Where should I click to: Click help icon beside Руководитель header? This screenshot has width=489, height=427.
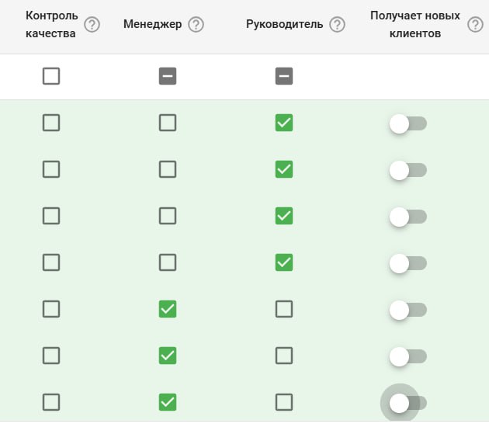point(337,25)
